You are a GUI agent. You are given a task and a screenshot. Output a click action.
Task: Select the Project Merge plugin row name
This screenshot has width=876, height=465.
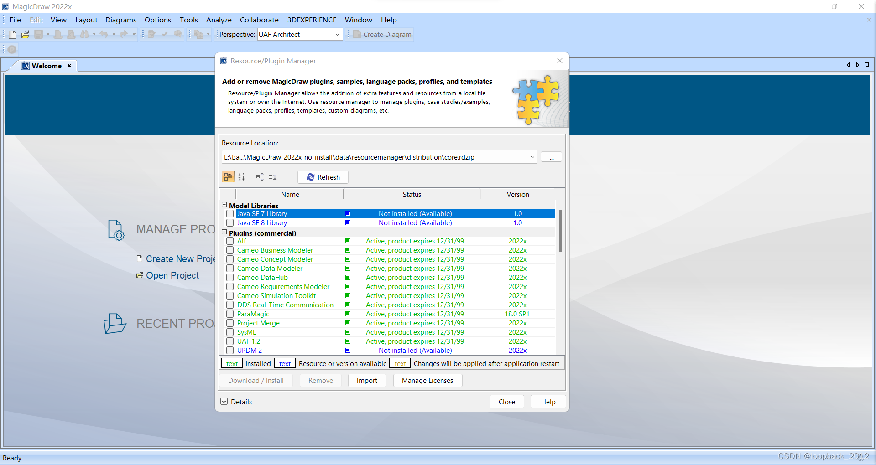pyautogui.click(x=258, y=323)
